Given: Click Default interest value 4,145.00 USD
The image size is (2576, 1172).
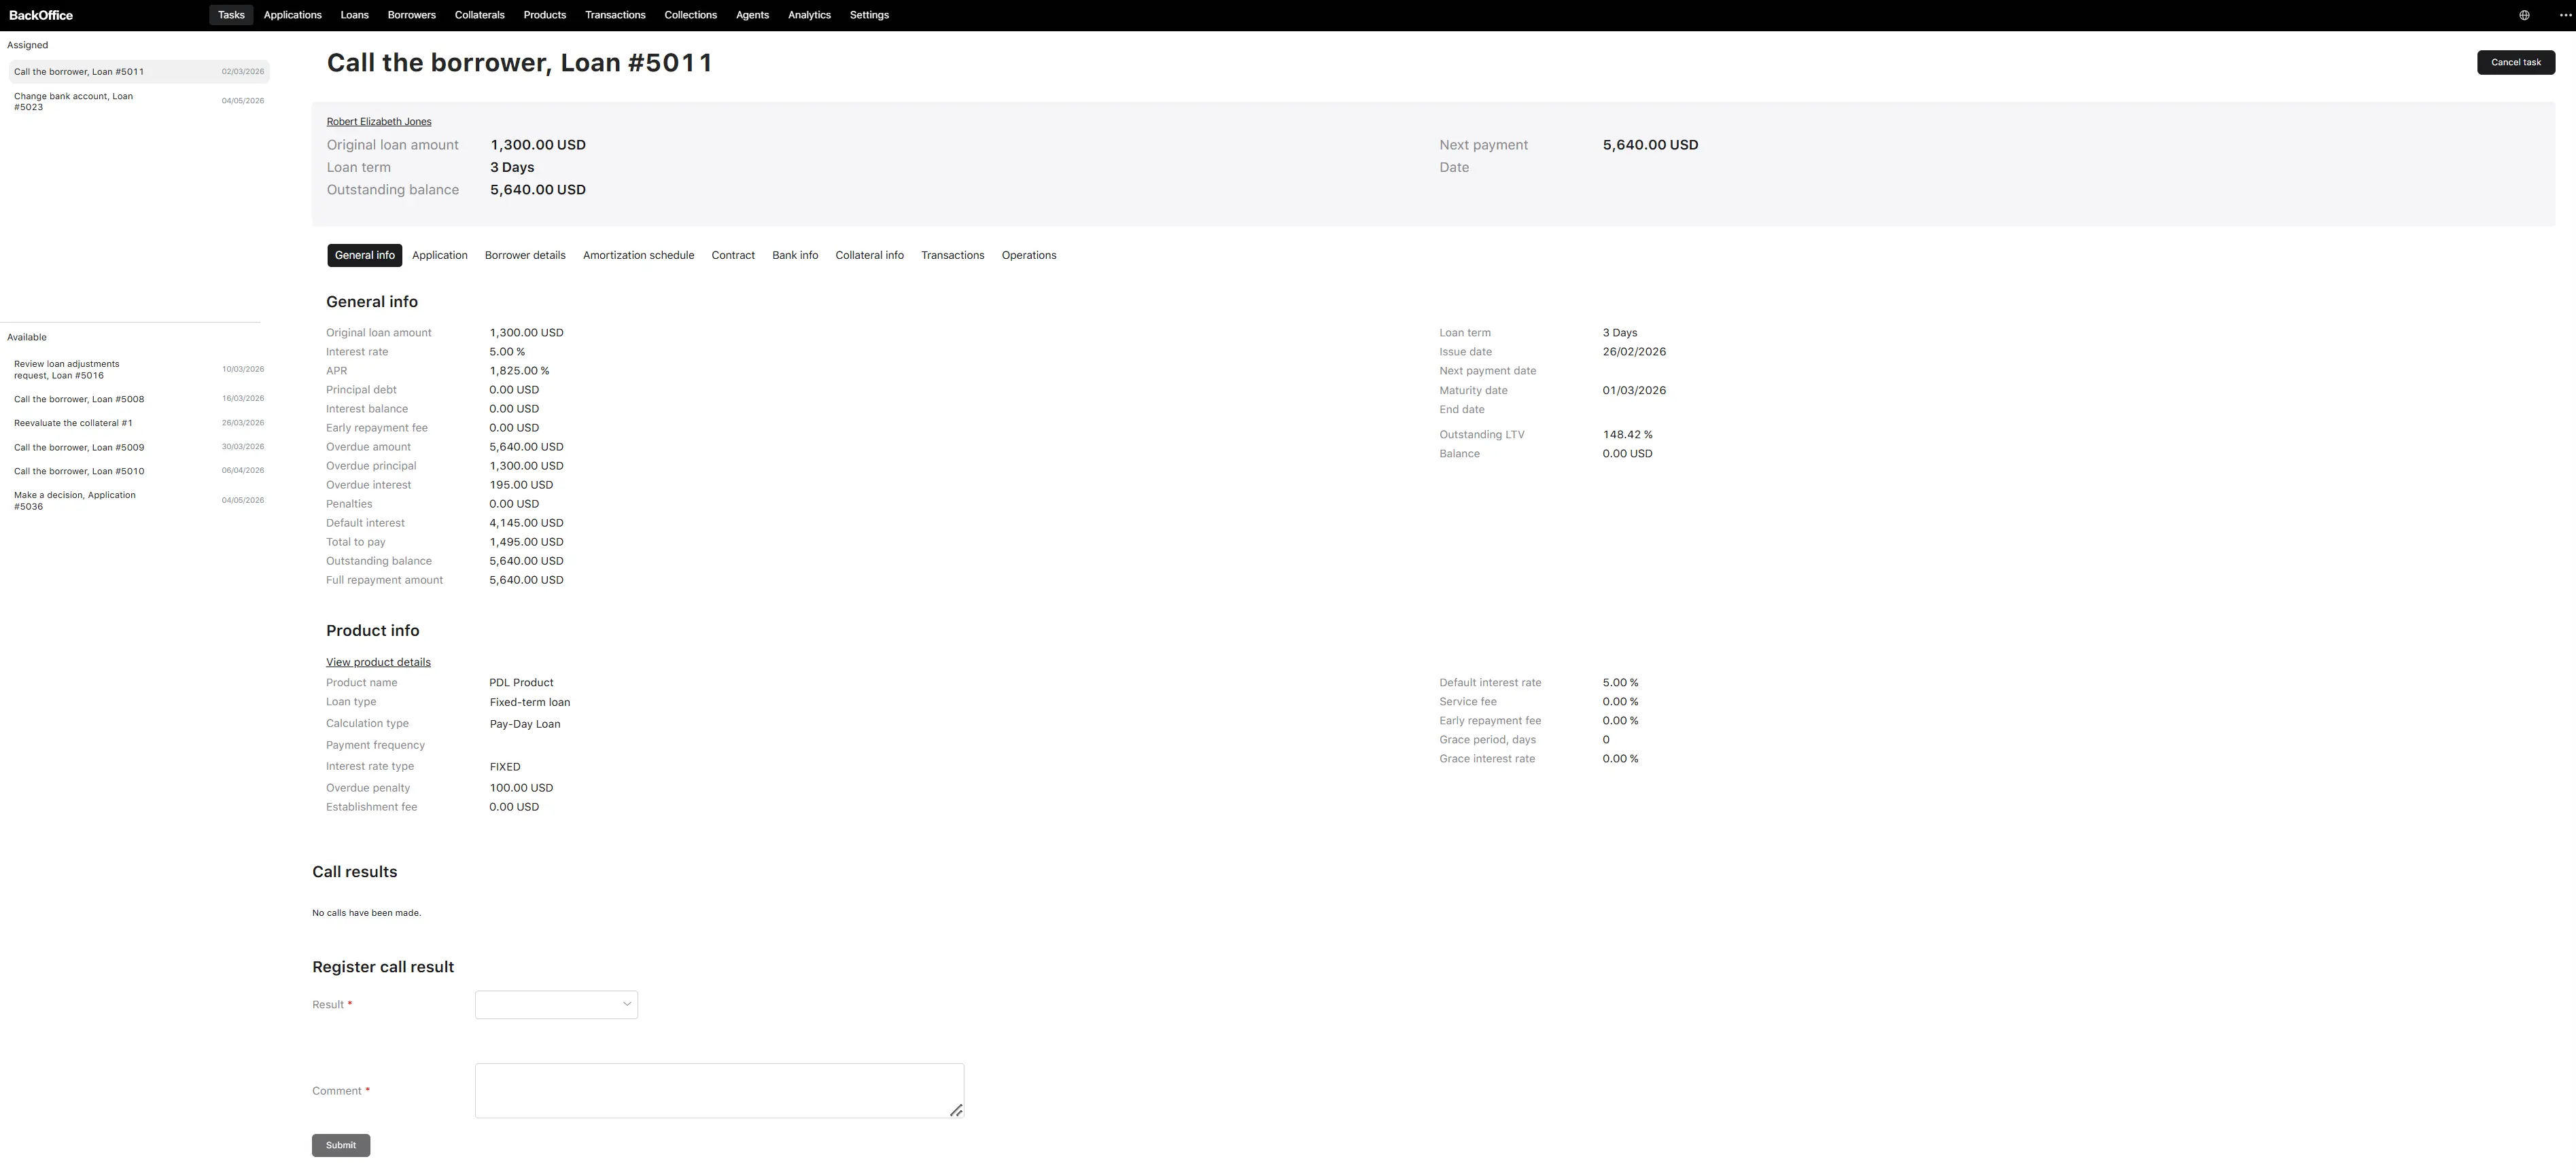Looking at the screenshot, I should (526, 523).
